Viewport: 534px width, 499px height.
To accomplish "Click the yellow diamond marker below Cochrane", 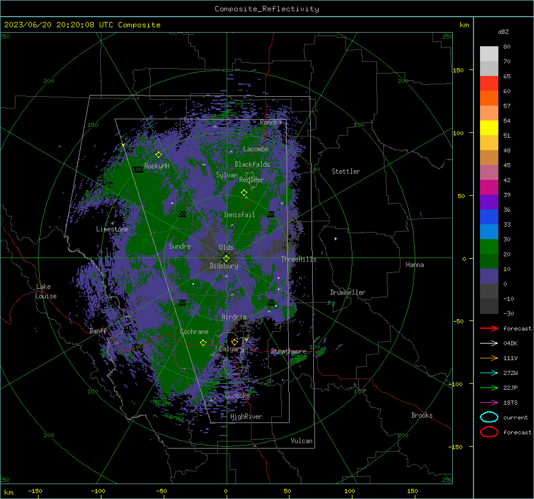I will (x=204, y=342).
